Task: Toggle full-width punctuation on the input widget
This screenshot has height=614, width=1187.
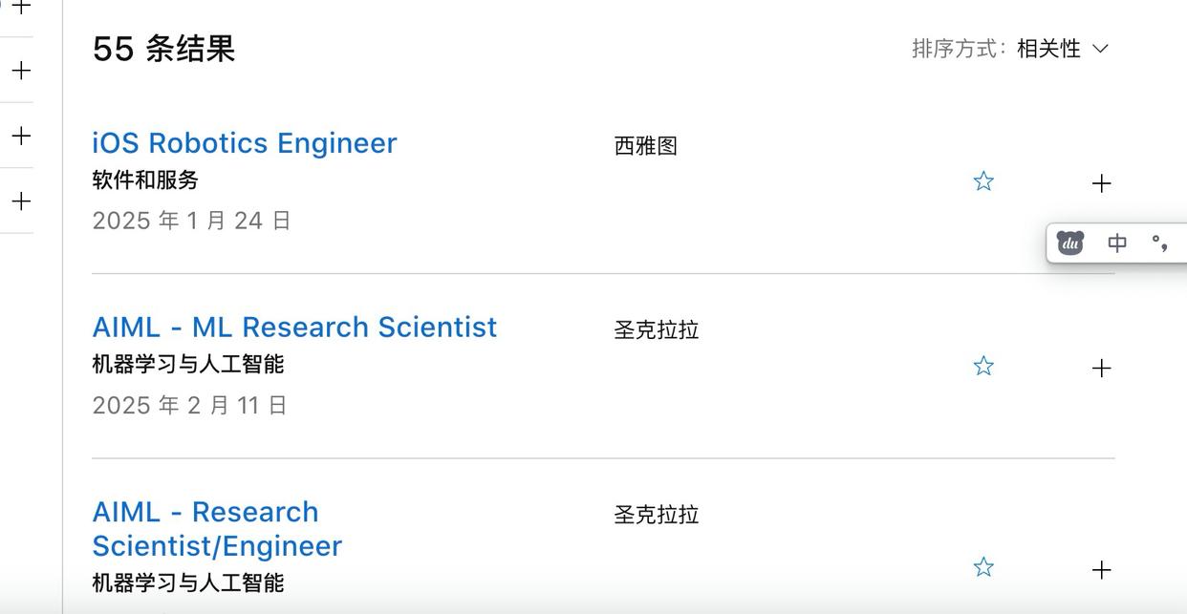Action: [x=1159, y=243]
